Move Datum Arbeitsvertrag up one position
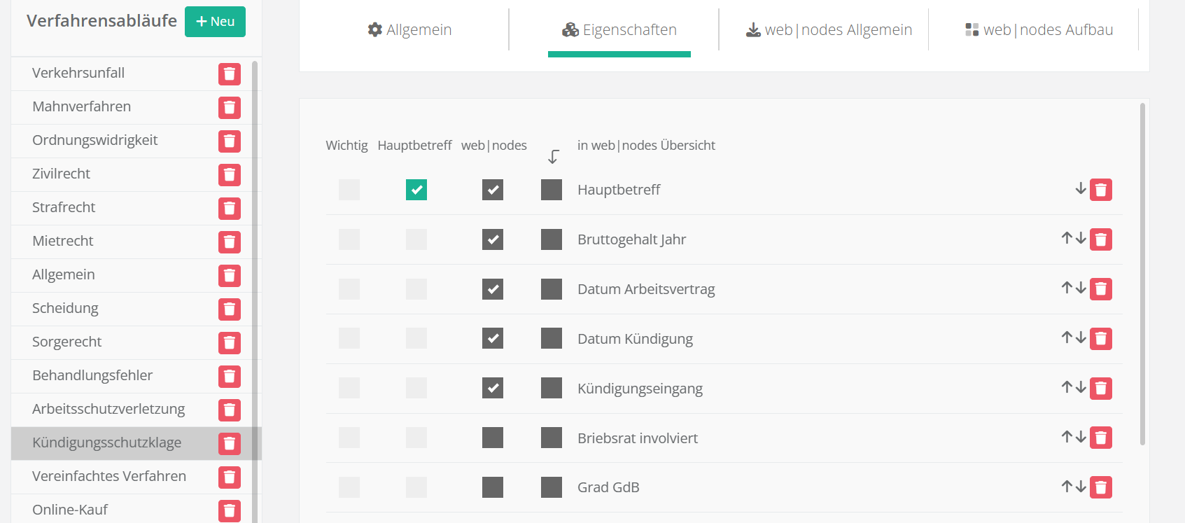This screenshot has width=1185, height=523. point(1067,288)
